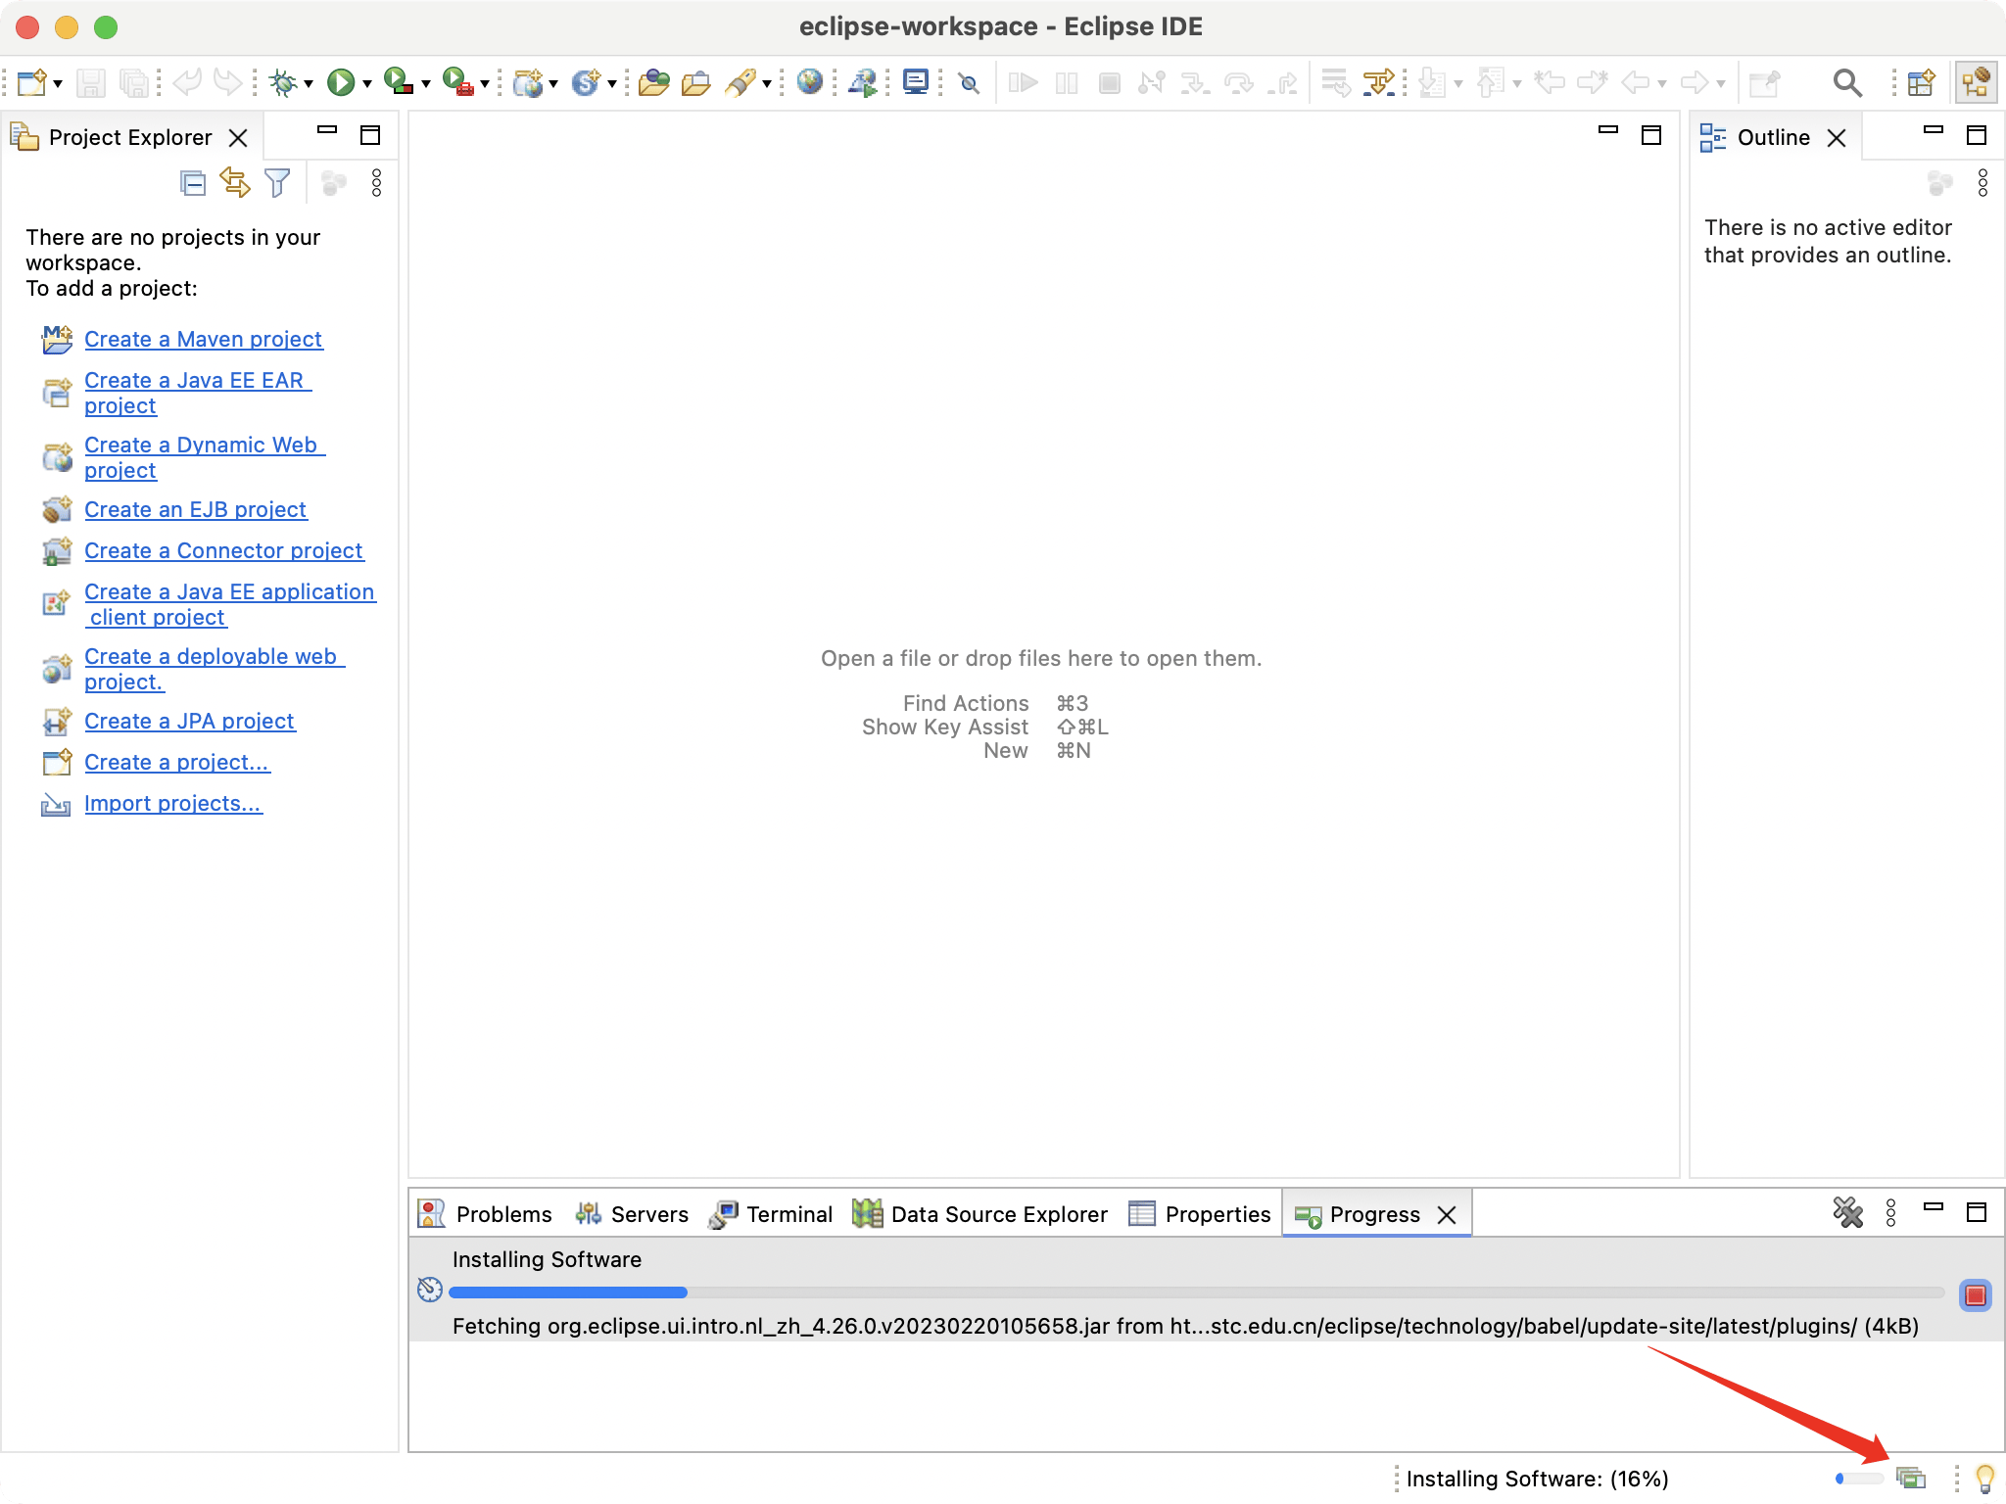This screenshot has width=2006, height=1504.
Task: Expand the New Web Project dropdown arrow
Action: click(553, 84)
